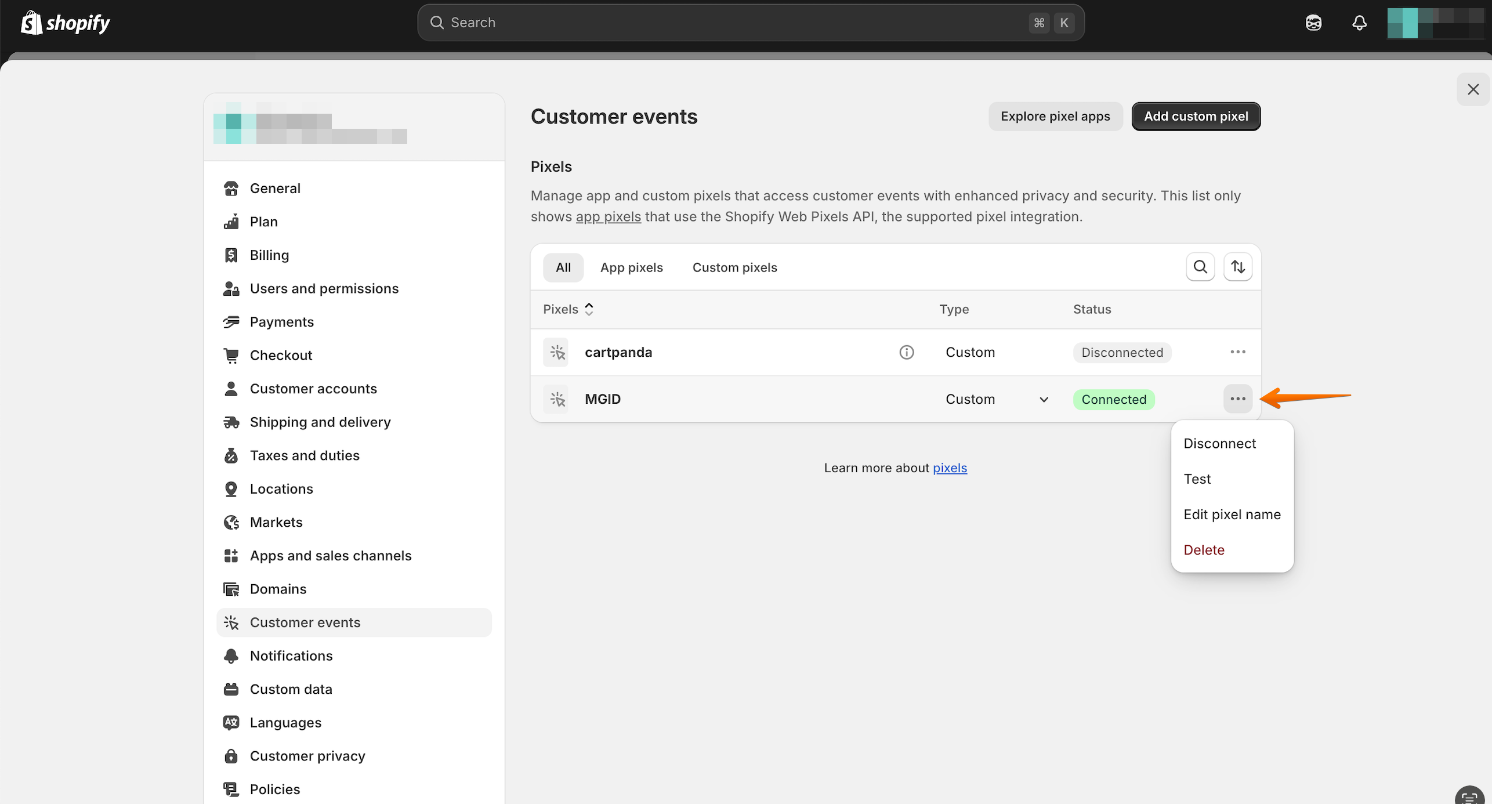Screen dimensions: 1492x804
Task: Click the MGID pixel row icon
Action: 557,399
